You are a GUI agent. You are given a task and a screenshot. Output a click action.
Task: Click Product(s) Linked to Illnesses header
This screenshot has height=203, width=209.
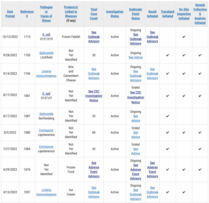pyautogui.click(x=71, y=12)
